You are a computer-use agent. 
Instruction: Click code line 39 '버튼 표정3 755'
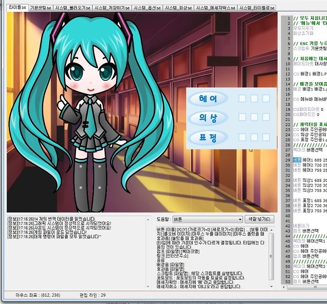coord(310,211)
